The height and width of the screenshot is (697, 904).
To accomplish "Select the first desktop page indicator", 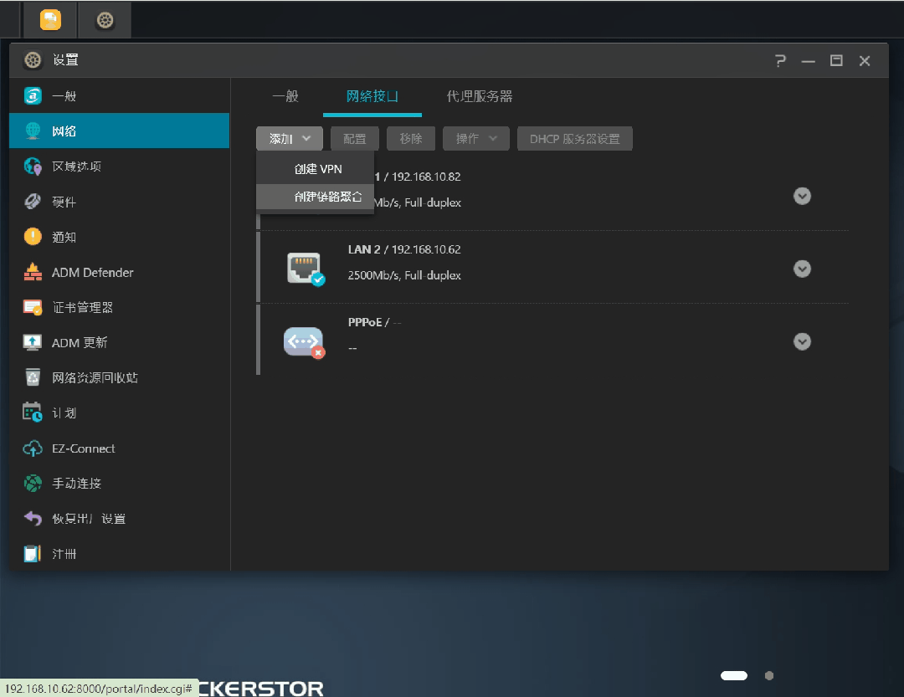I will (x=734, y=676).
